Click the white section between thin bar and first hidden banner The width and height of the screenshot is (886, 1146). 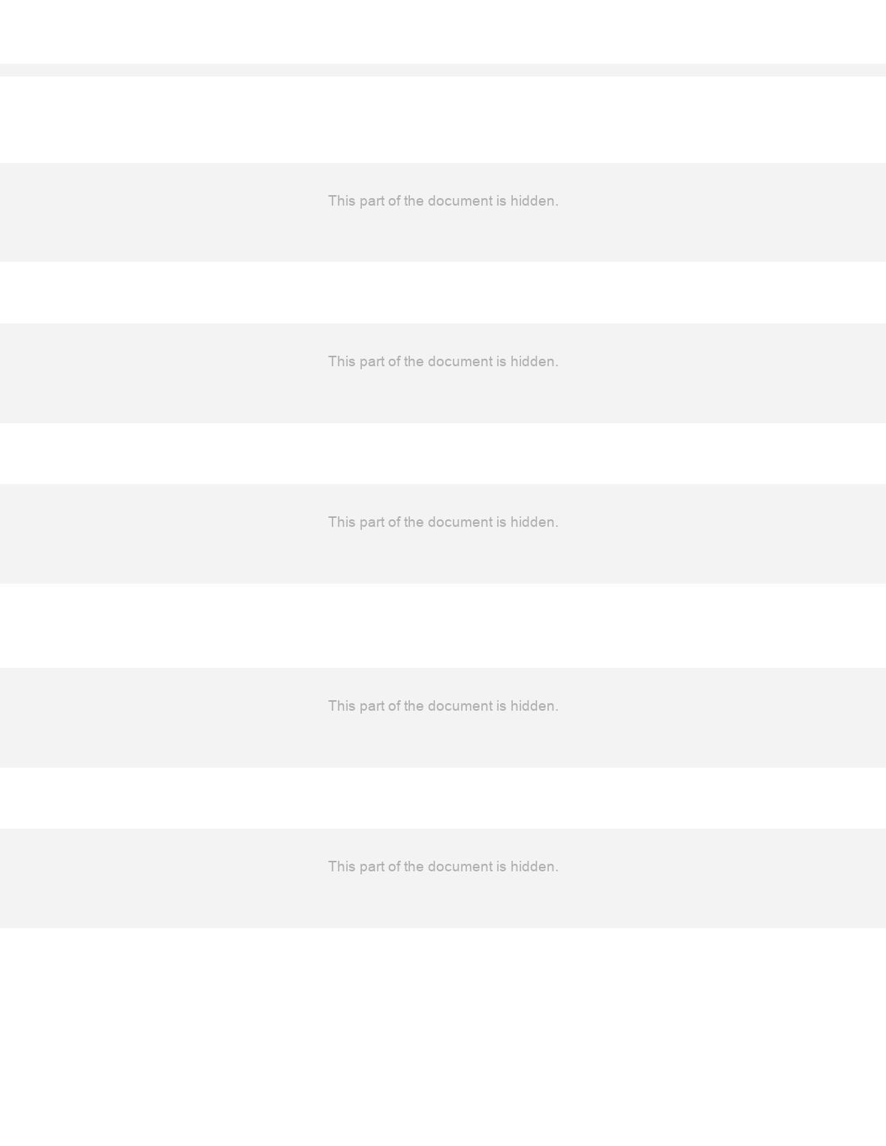coord(443,119)
